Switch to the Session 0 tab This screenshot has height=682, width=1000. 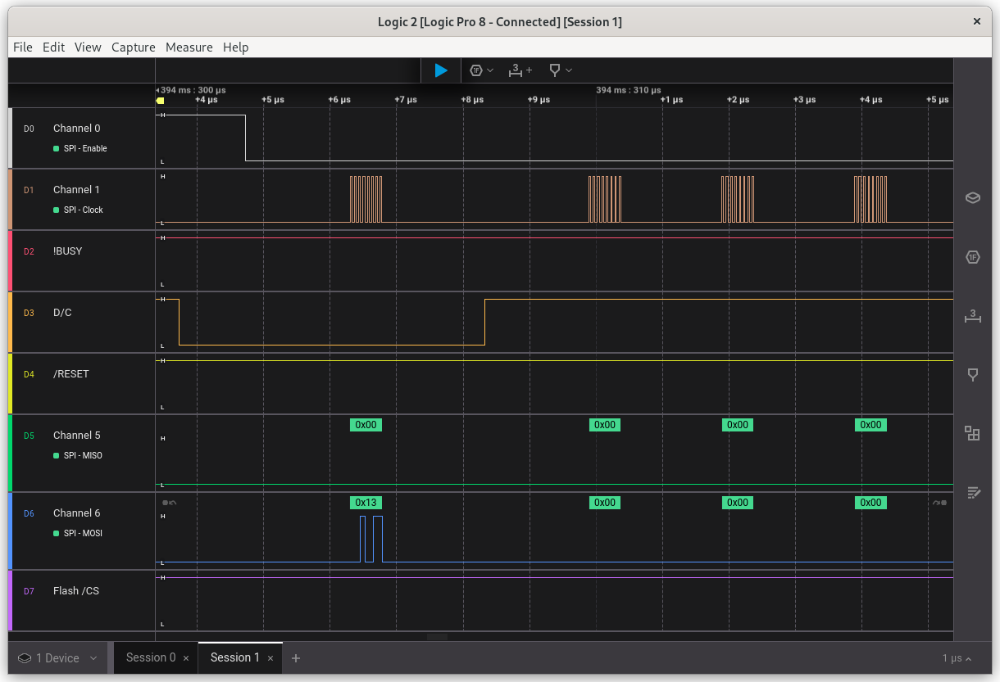tap(150, 657)
